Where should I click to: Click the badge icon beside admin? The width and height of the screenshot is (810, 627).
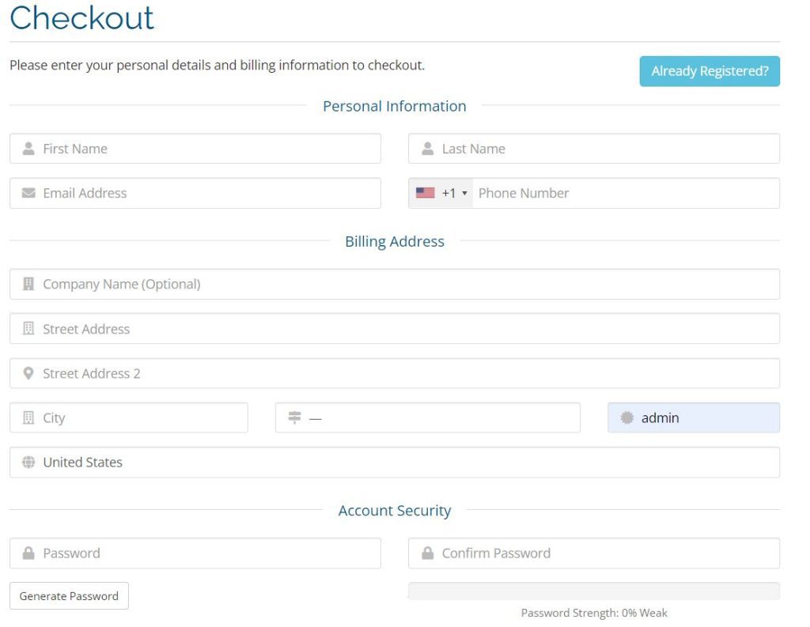pyautogui.click(x=627, y=417)
